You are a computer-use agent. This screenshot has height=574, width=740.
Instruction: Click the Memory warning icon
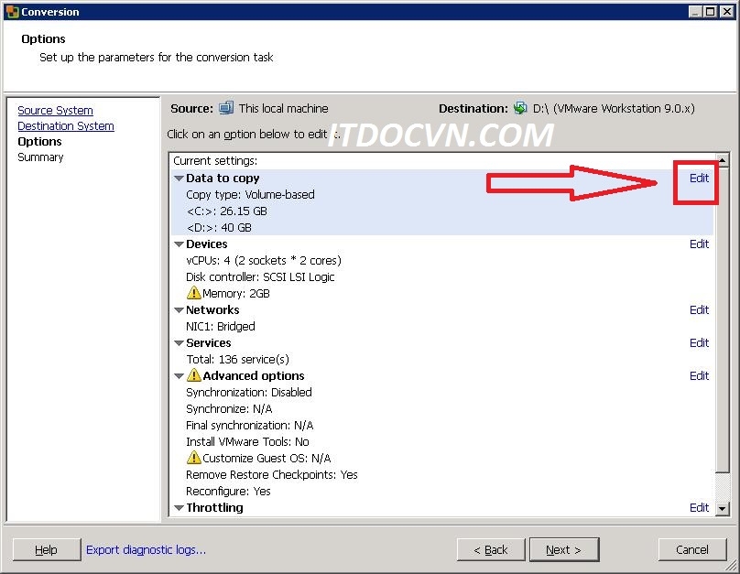click(x=193, y=294)
